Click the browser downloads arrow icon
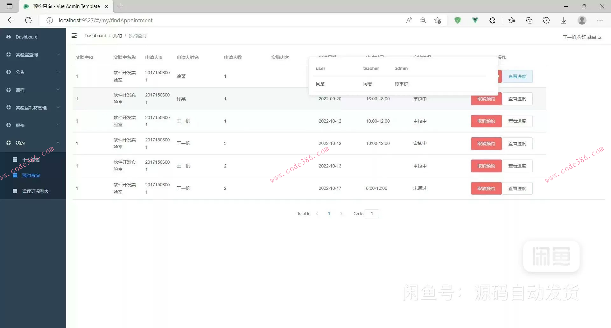 coord(564,20)
